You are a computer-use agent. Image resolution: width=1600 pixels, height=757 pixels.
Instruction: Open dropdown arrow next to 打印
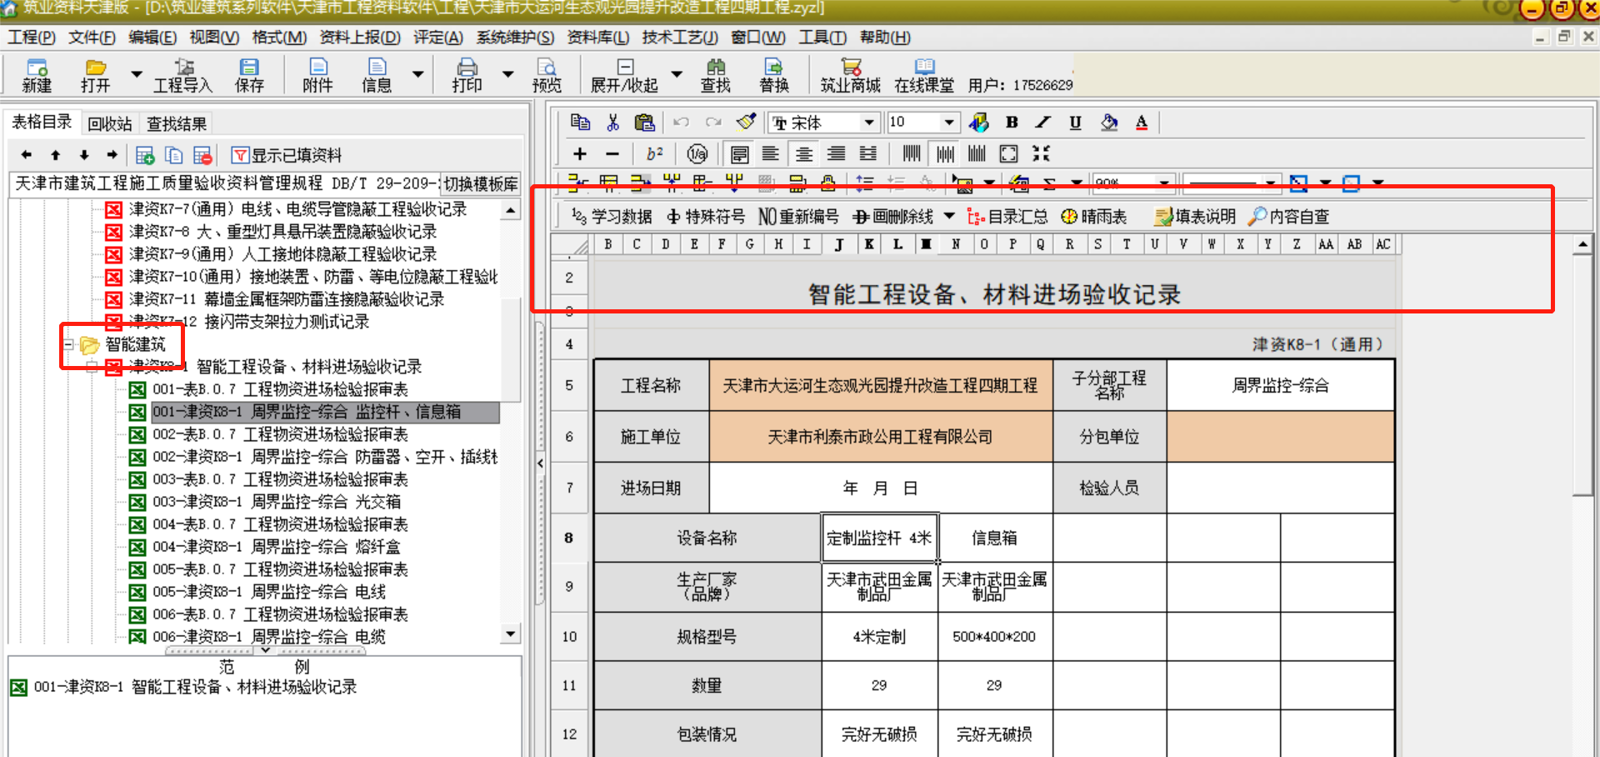point(507,74)
